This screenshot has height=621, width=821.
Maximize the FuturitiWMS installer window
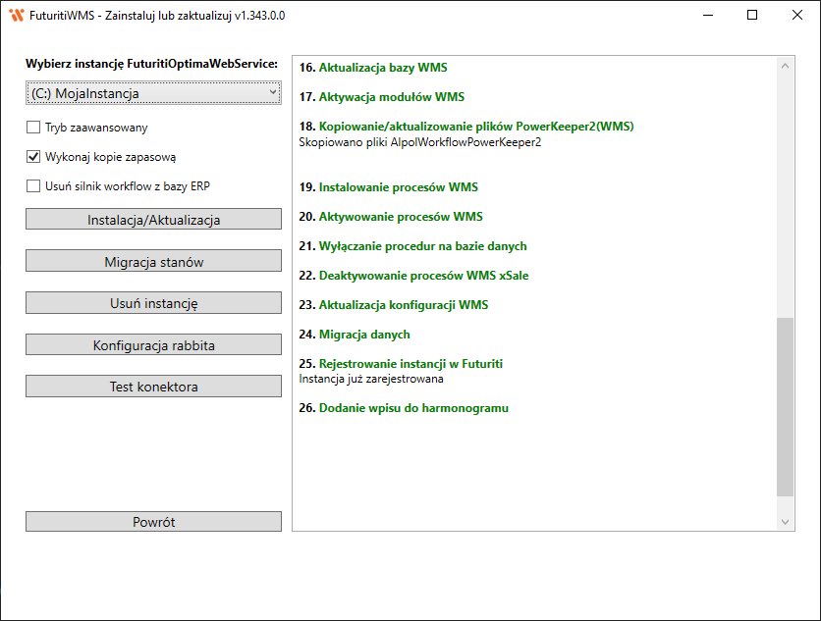752,16
